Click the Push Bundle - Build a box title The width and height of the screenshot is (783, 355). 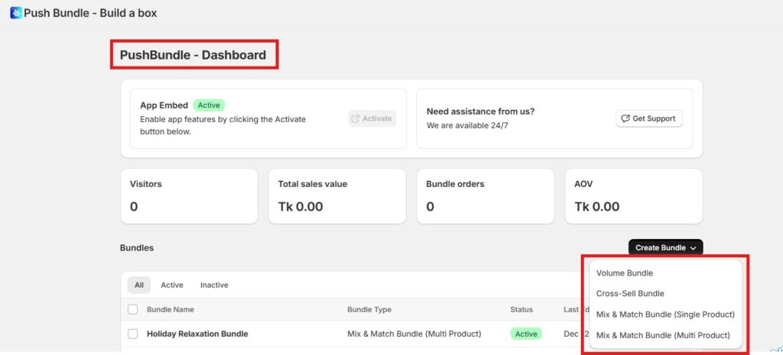90,13
